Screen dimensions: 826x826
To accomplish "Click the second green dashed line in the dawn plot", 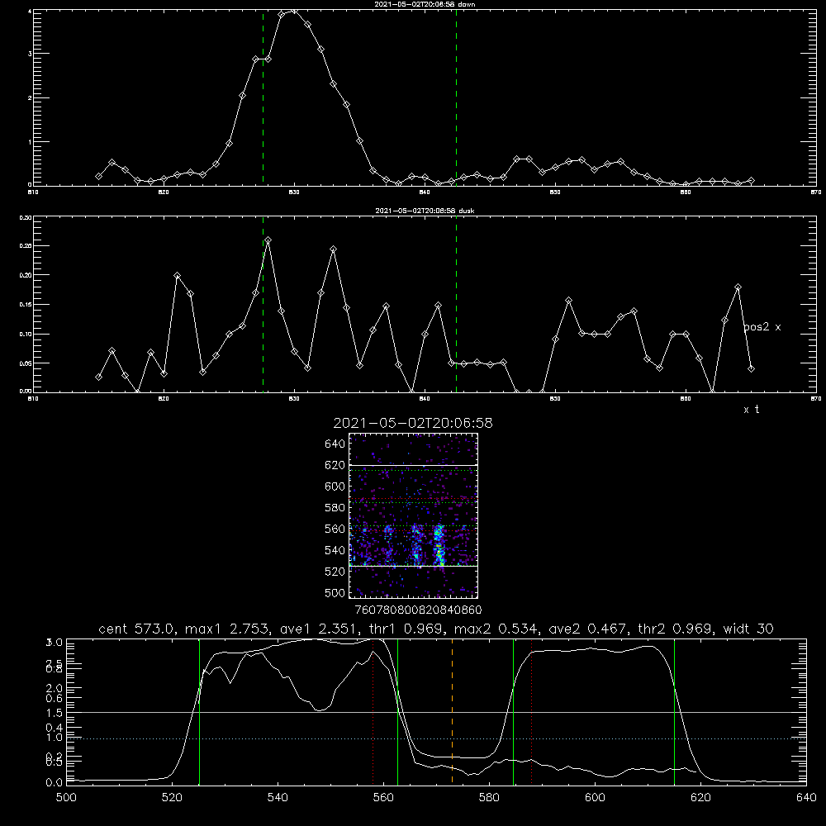I will click(456, 97).
